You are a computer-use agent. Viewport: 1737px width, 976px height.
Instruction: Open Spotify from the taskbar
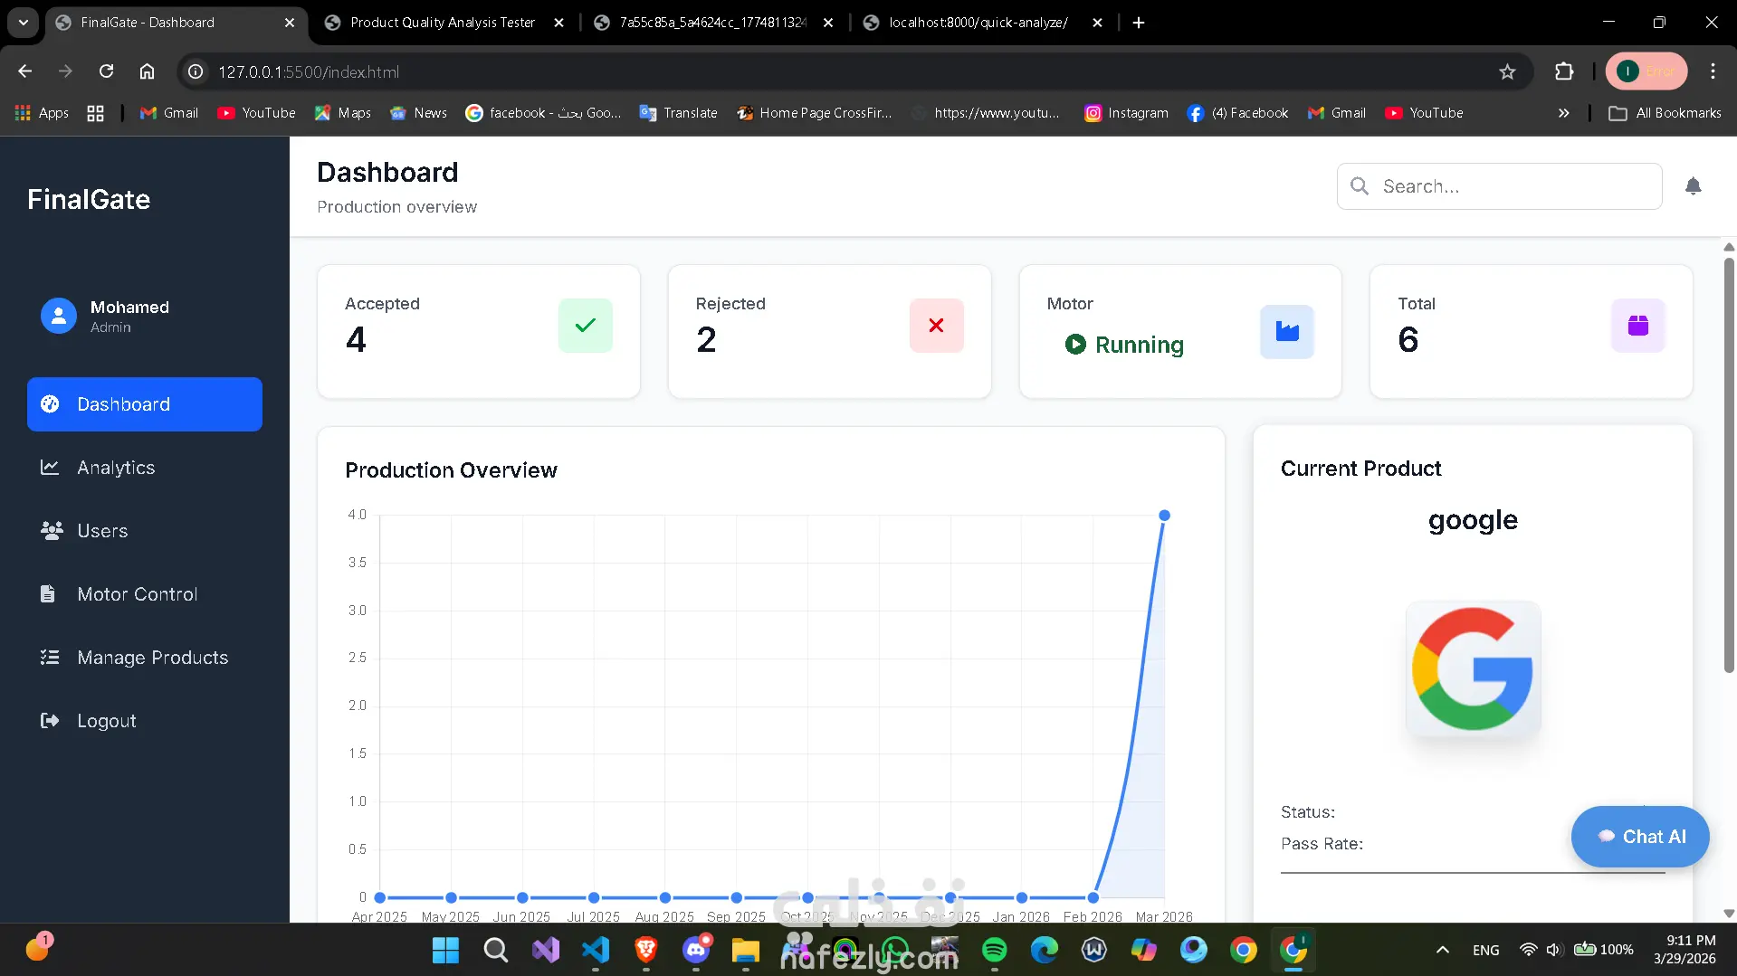(994, 950)
